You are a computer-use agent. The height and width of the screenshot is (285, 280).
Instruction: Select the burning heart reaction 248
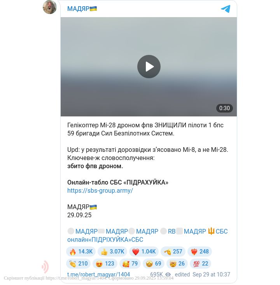point(199,252)
